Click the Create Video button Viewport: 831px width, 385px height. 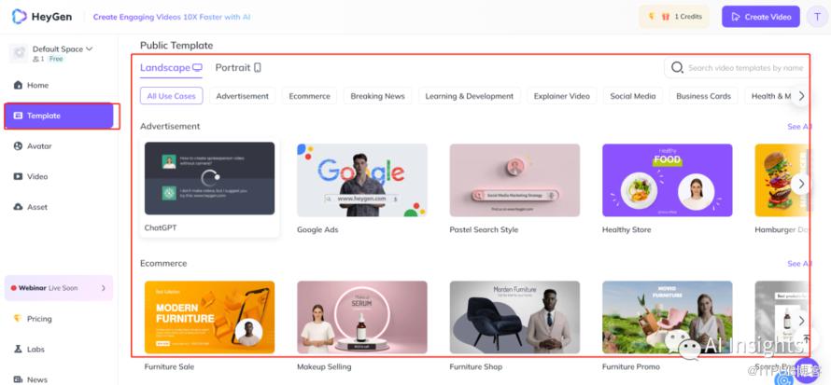coord(761,17)
